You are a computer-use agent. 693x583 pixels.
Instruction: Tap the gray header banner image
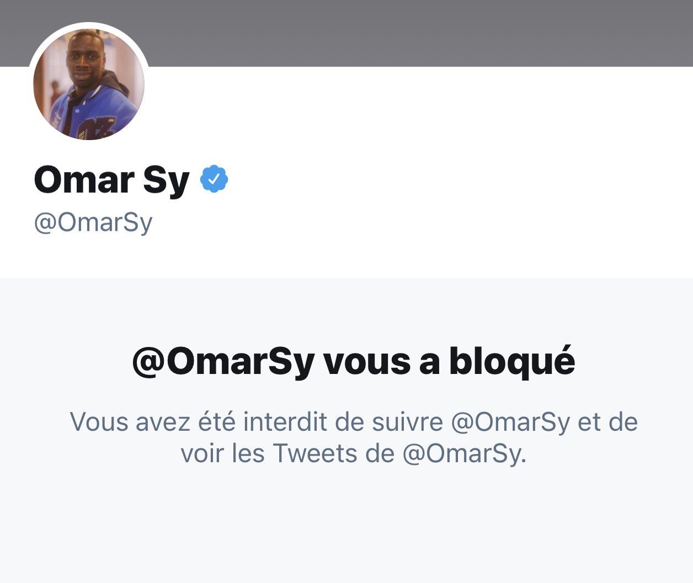point(419,33)
